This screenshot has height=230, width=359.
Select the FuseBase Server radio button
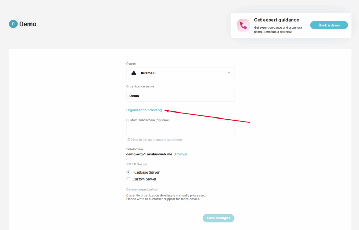128,172
